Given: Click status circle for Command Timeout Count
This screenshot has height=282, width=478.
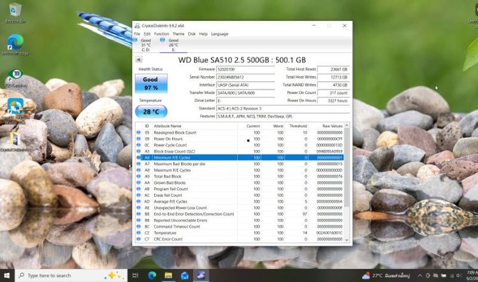Looking at the screenshot, I should click(138, 227).
